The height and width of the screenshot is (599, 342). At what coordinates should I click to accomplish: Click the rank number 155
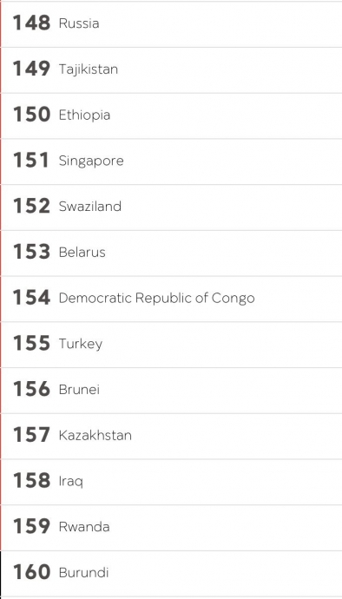coord(32,344)
